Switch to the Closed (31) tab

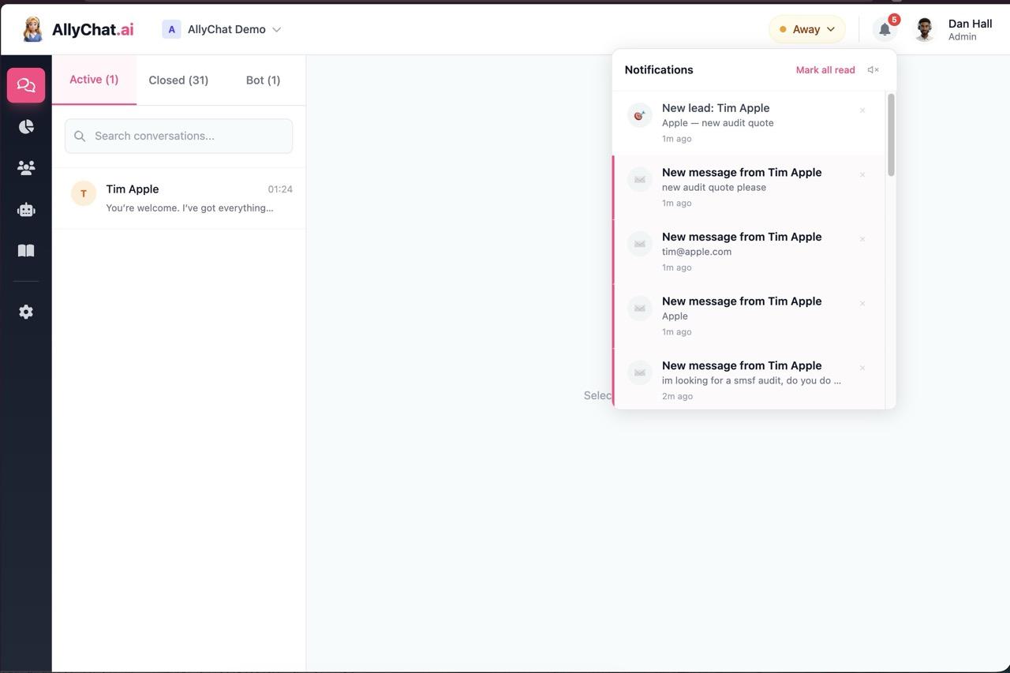pos(178,80)
